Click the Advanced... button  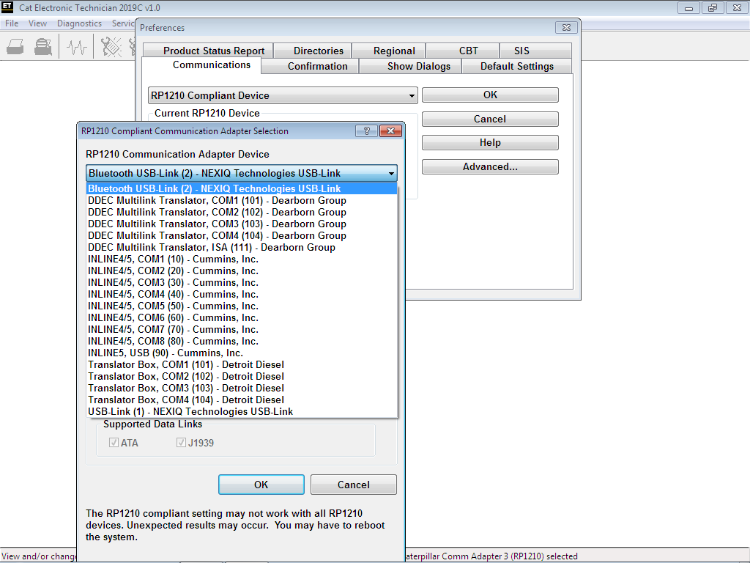tap(489, 166)
